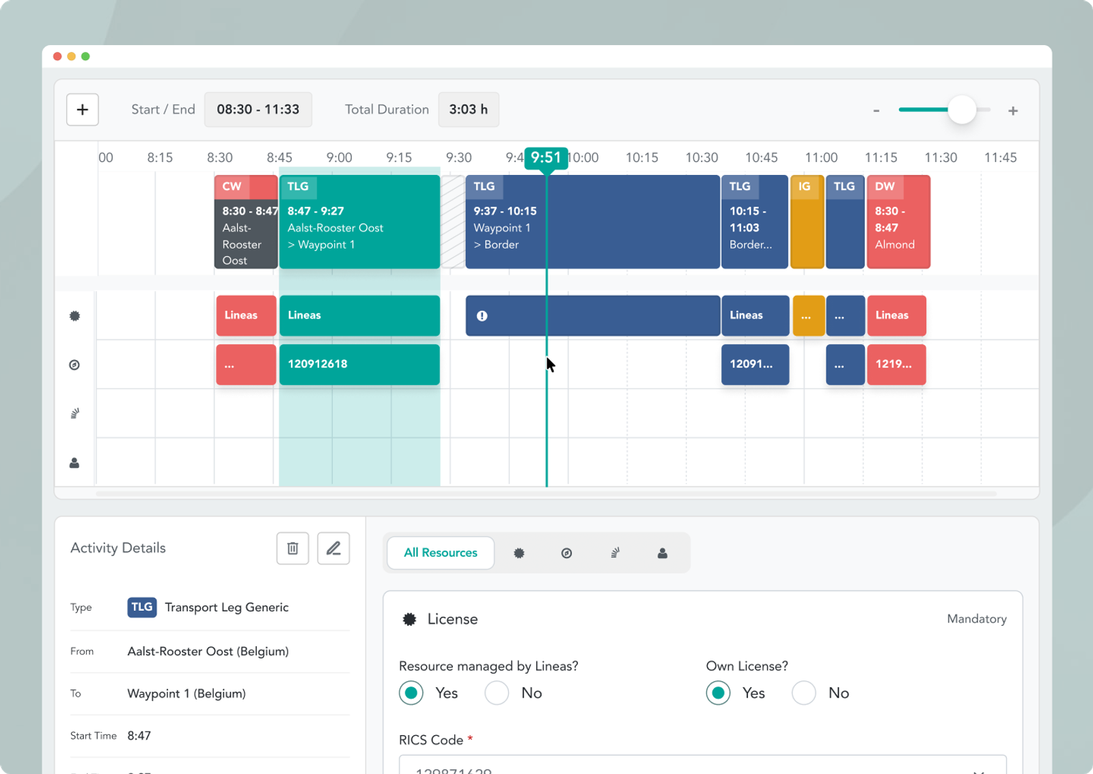This screenshot has height=774, width=1093.
Task: Delete activity using the trash icon
Action: [x=292, y=548]
